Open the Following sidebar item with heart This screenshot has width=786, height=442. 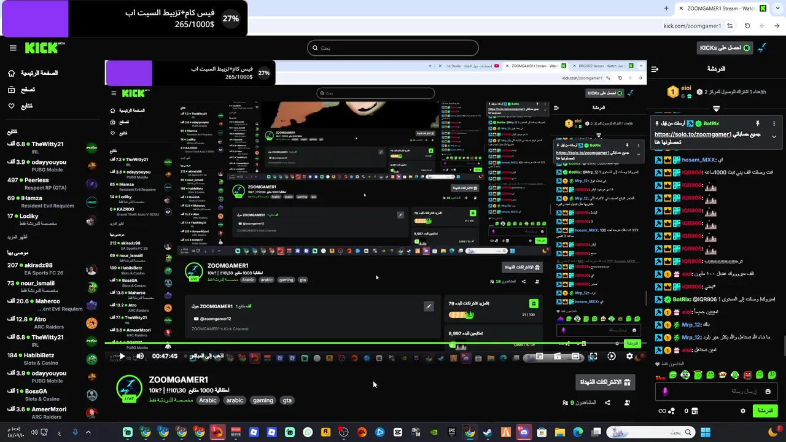[x=20, y=106]
